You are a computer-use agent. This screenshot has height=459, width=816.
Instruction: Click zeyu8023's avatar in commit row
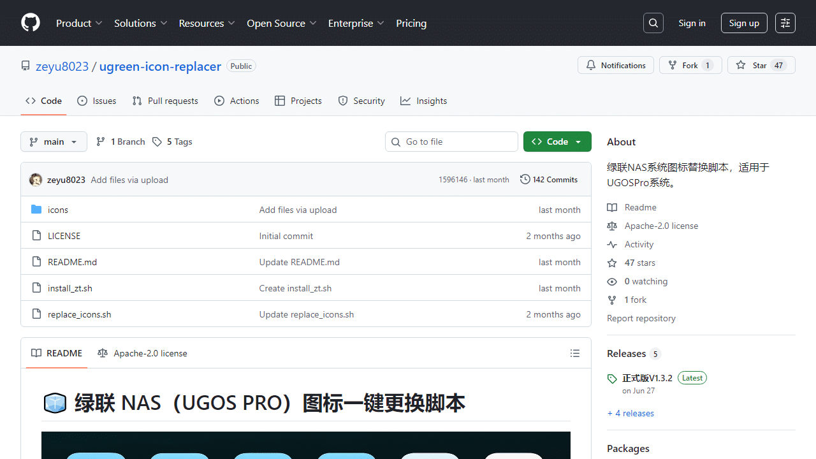[x=36, y=180]
